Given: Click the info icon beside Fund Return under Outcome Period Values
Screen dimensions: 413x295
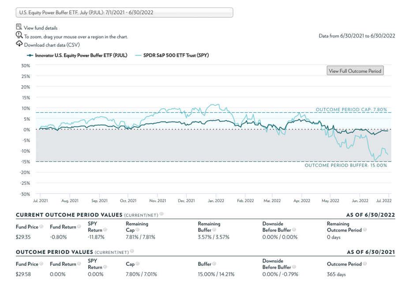Looking at the screenshot, I should pyautogui.click(x=79, y=264).
